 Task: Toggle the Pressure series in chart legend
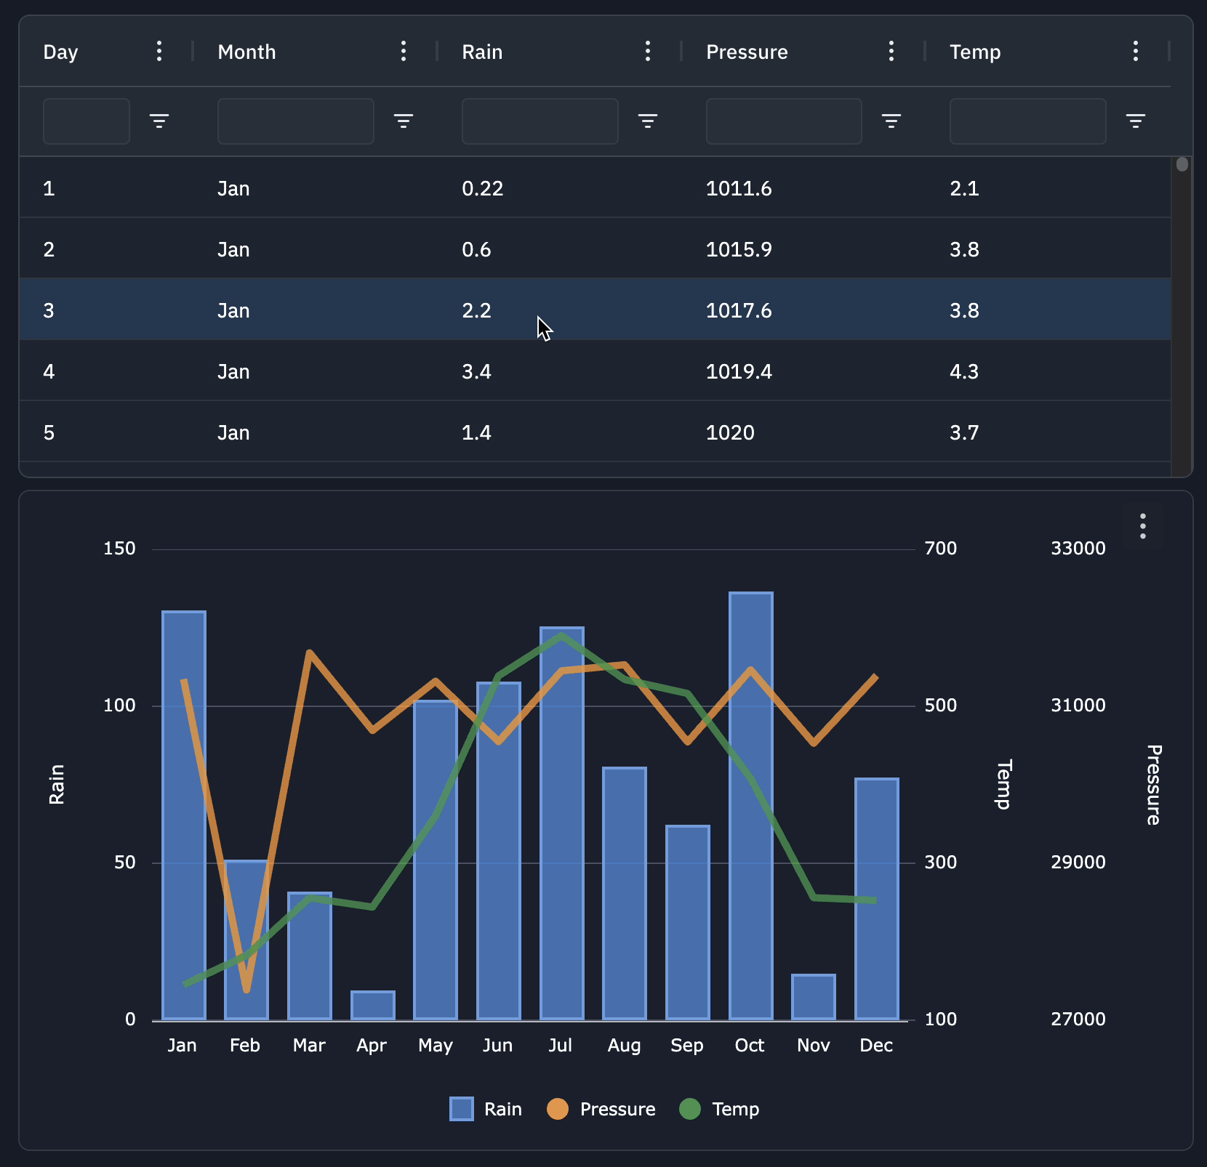pos(601,1109)
